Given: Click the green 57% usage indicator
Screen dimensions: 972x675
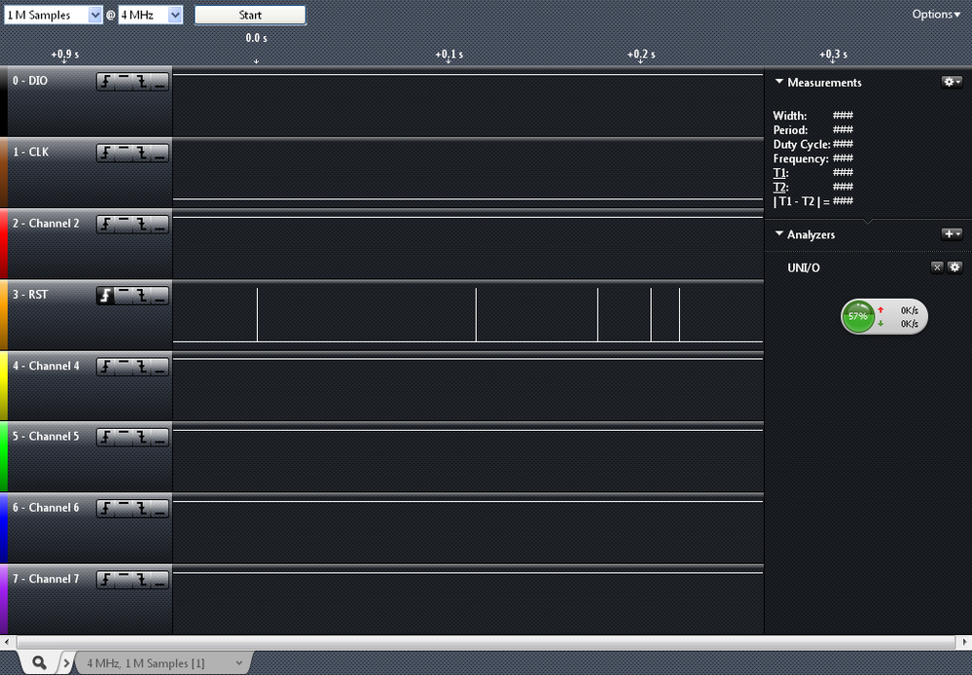Looking at the screenshot, I should coord(857,316).
